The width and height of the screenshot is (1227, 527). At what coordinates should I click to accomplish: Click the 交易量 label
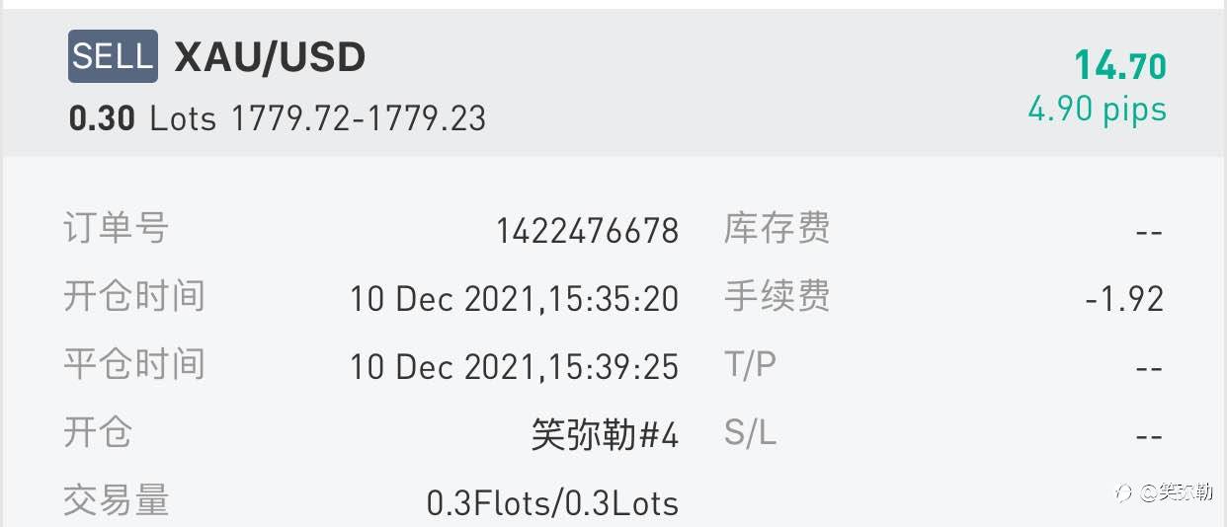(x=116, y=500)
